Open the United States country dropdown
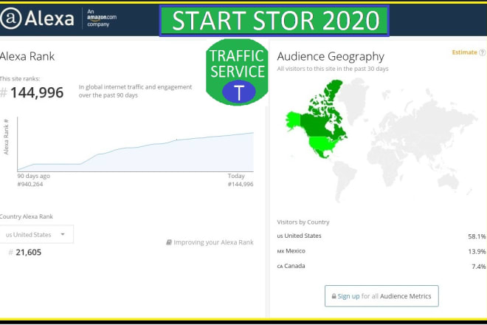Image resolution: width=487 pixels, height=325 pixels. point(37,234)
